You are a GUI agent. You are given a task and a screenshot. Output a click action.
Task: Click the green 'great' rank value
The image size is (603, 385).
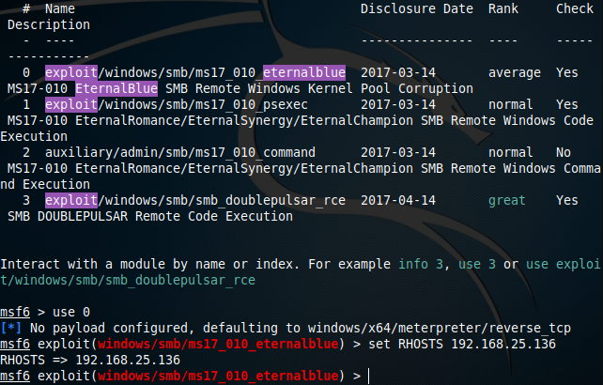507,200
